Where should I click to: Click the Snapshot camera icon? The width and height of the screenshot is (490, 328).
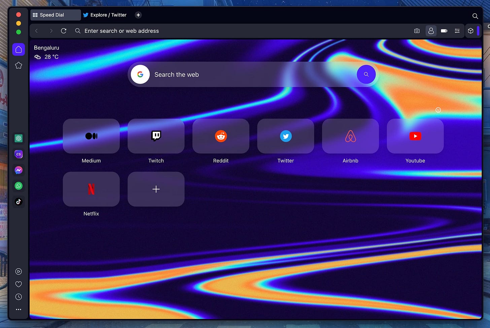(x=417, y=31)
